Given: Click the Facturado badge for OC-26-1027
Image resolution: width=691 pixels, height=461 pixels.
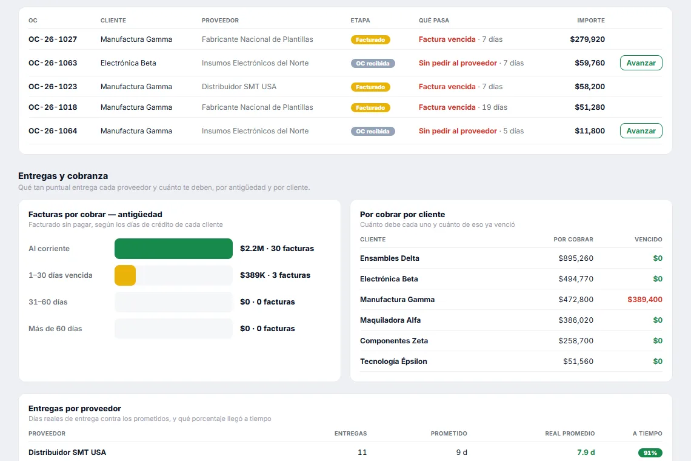Looking at the screenshot, I should pos(370,39).
